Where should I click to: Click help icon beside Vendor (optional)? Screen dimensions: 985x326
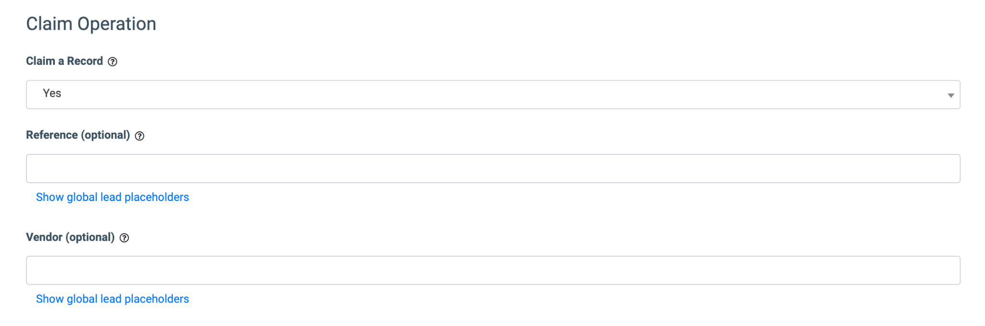pyautogui.click(x=124, y=238)
